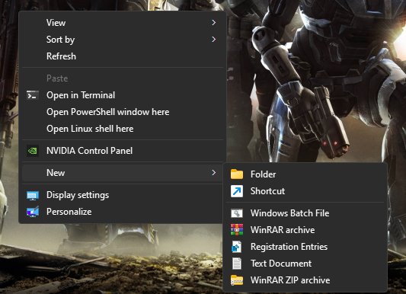Create a new Shortcut

[x=305, y=191]
